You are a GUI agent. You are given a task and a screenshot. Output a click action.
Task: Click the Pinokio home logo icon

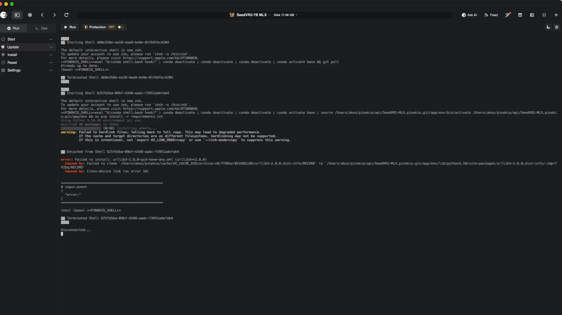(x=4, y=15)
